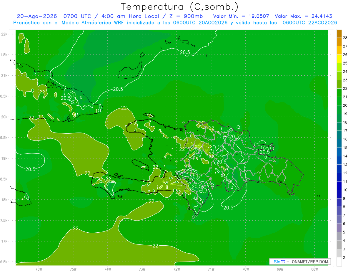This screenshot has width=353, height=273.
Task: Click the 72W longitude axis label
Action: click(x=176, y=269)
